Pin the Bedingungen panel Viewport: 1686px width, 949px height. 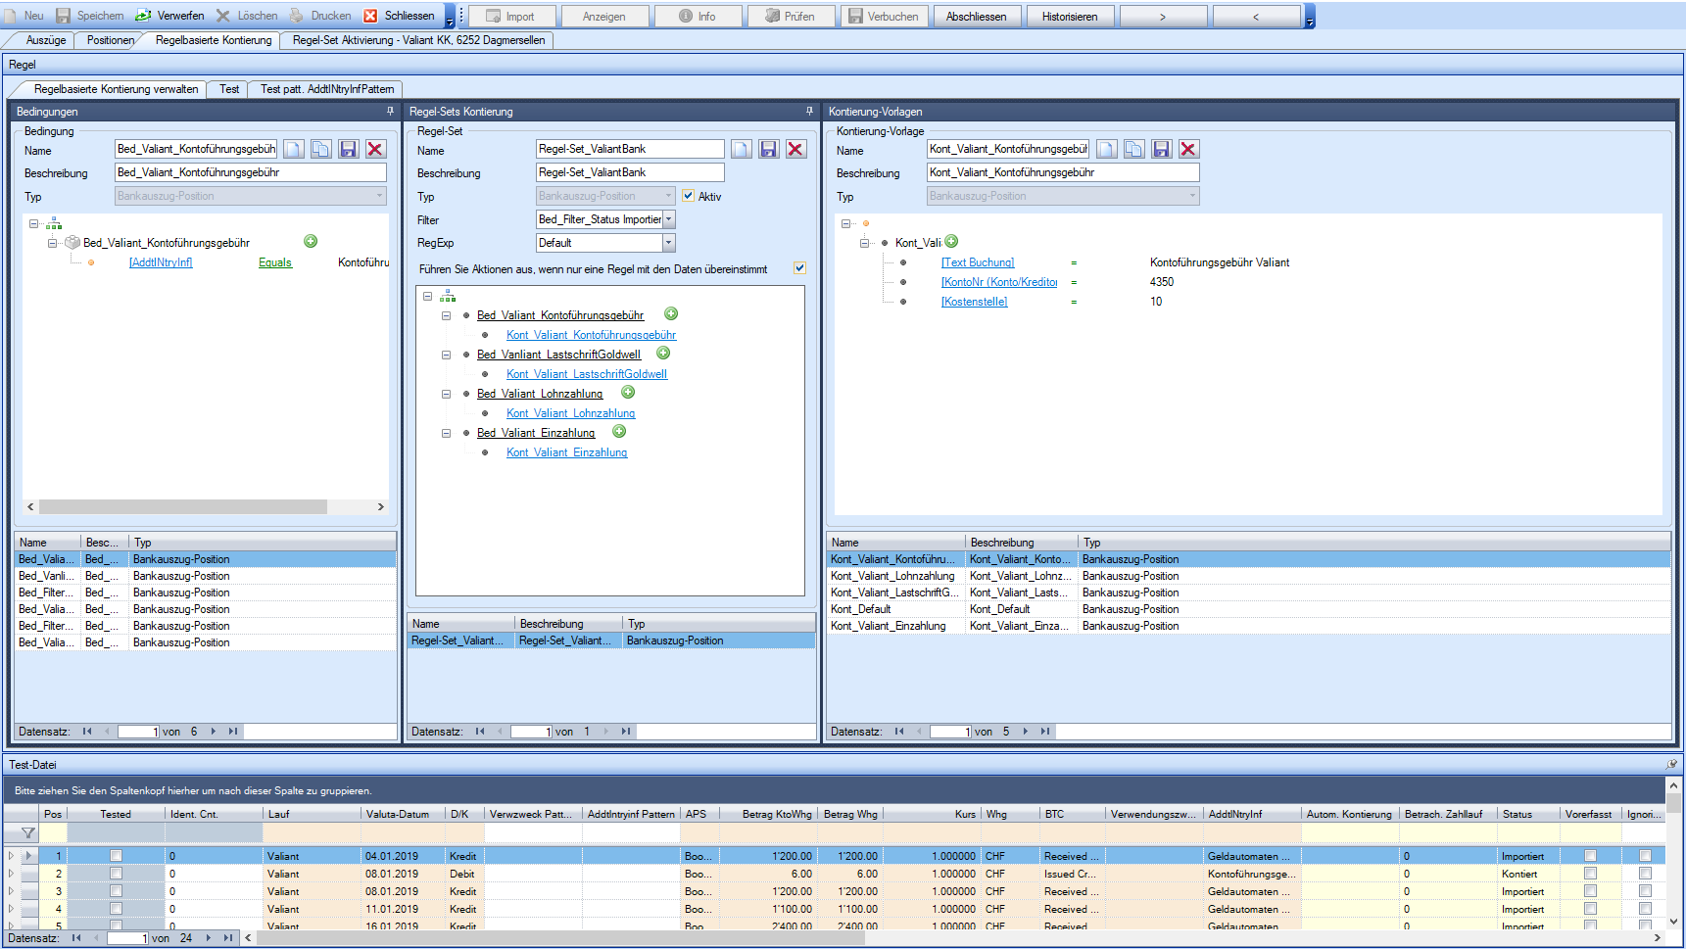[x=390, y=112]
